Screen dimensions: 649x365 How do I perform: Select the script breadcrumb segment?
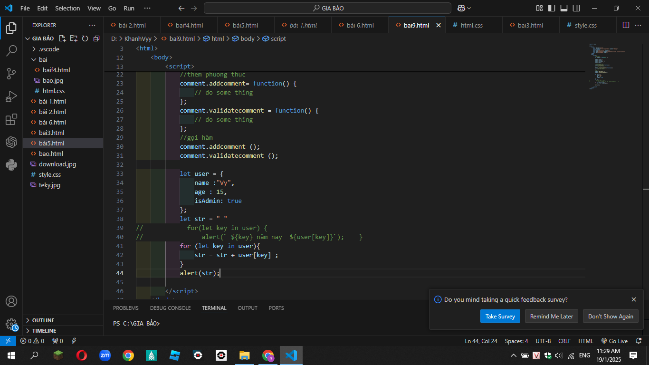coord(274,38)
